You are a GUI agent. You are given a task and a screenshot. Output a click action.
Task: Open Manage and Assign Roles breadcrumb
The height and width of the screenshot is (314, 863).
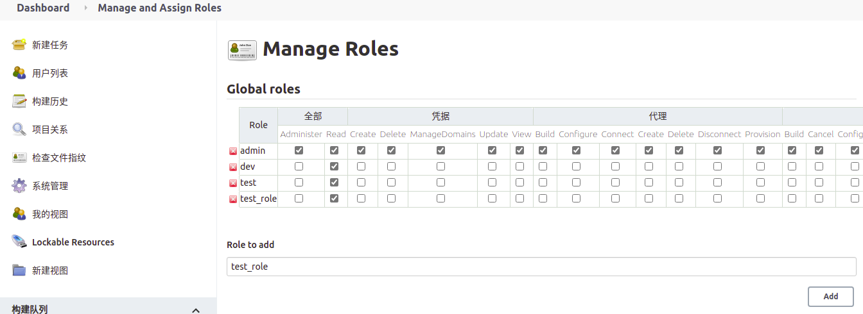tap(159, 8)
